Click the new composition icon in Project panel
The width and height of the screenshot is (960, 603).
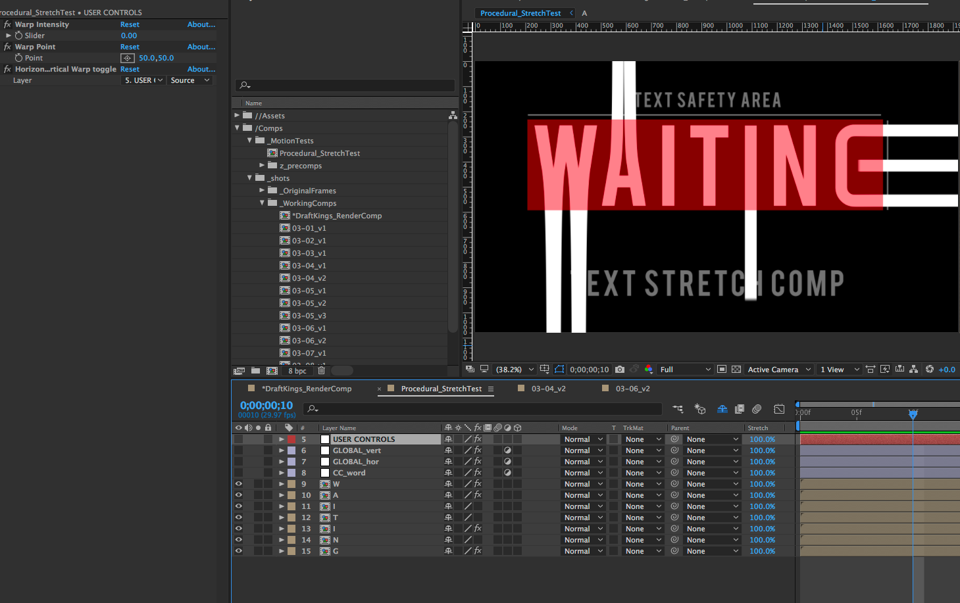[272, 371]
